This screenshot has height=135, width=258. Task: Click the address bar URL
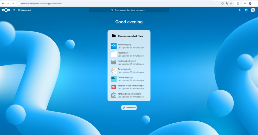coord(41,4)
